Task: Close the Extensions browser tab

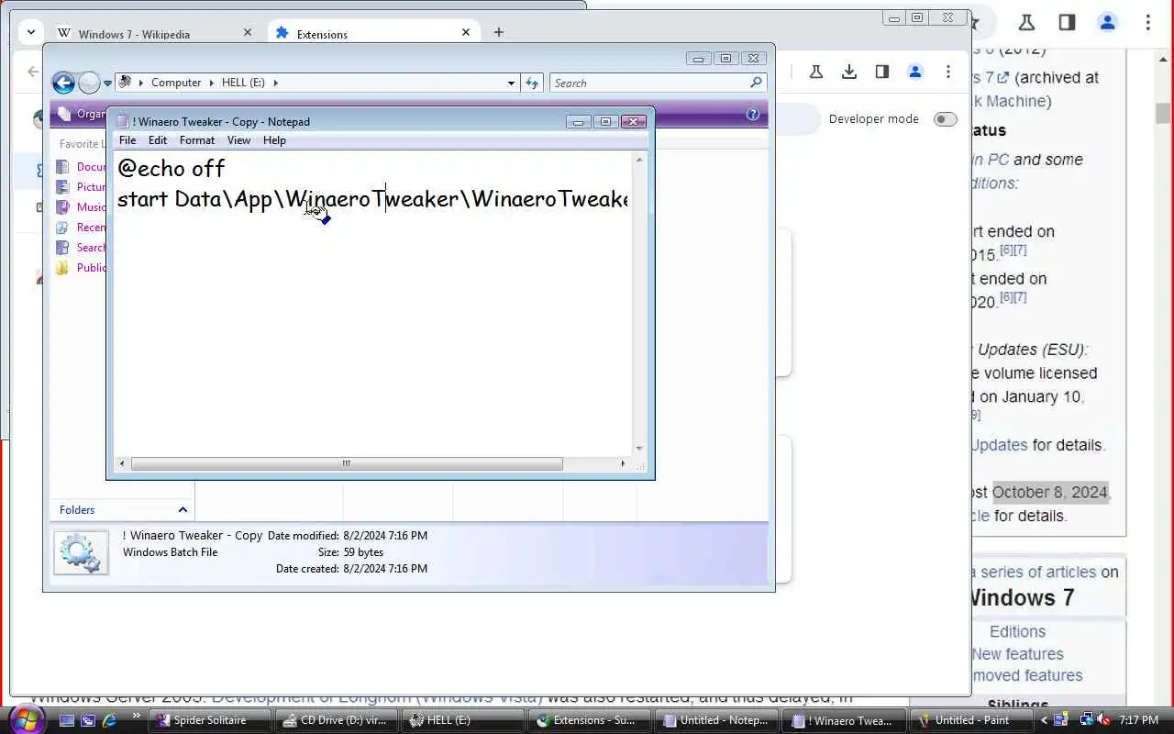Action: tap(466, 32)
